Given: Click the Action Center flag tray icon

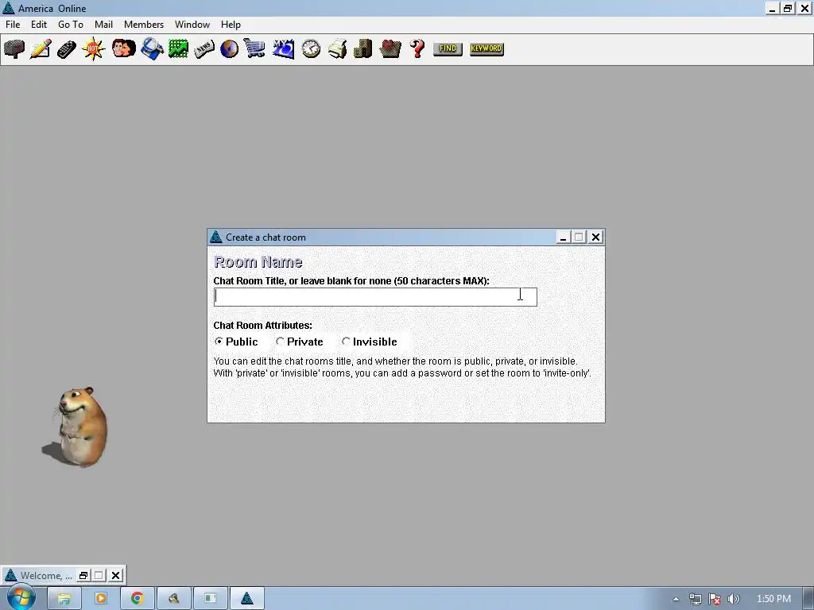Looking at the screenshot, I should tap(715, 599).
